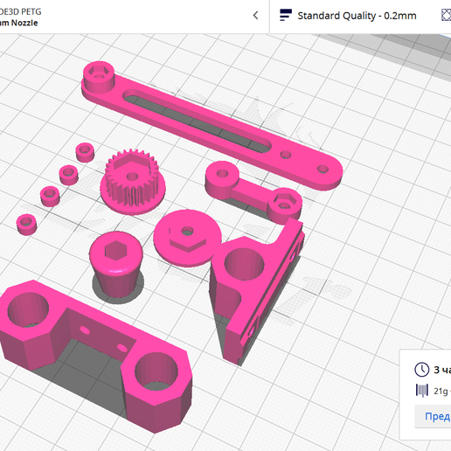This screenshot has width=451, height=451.
Task: Select the topmost small spacer ring
Action: [x=85, y=152]
